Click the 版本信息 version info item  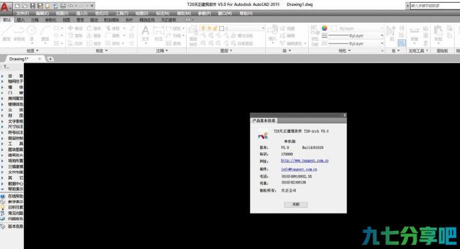click(15, 226)
